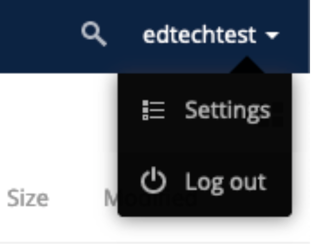Click the Settings text label
Viewport: 312px width, 249px height.
point(227,110)
